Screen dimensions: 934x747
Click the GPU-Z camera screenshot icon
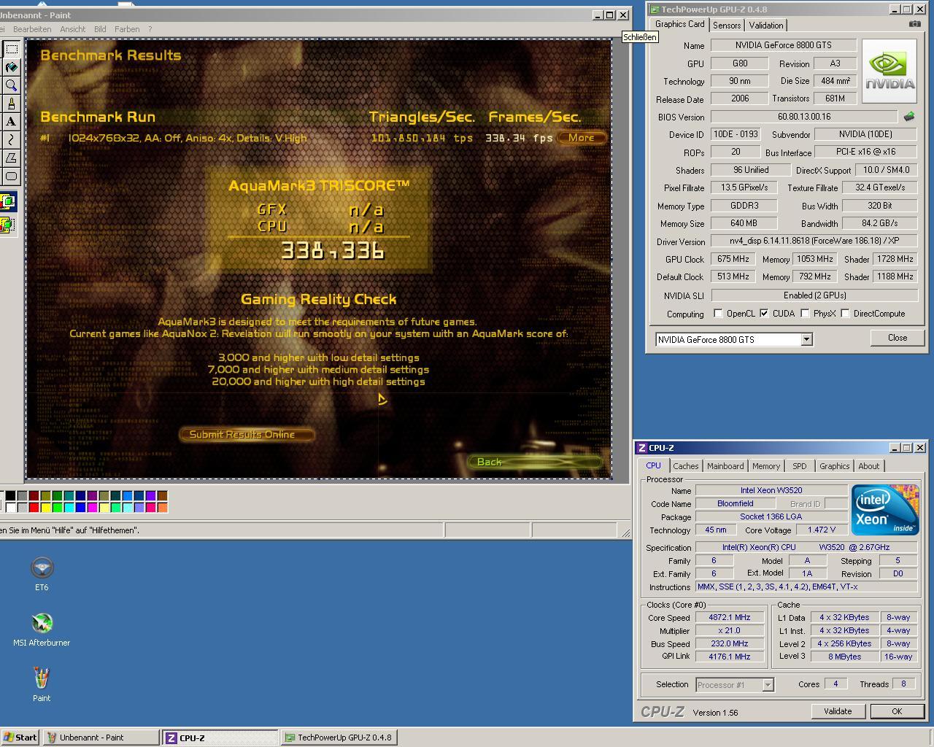(914, 24)
